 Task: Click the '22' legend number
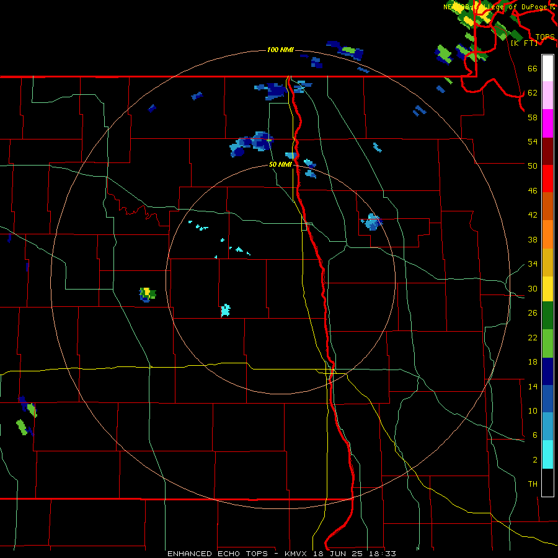click(x=533, y=337)
